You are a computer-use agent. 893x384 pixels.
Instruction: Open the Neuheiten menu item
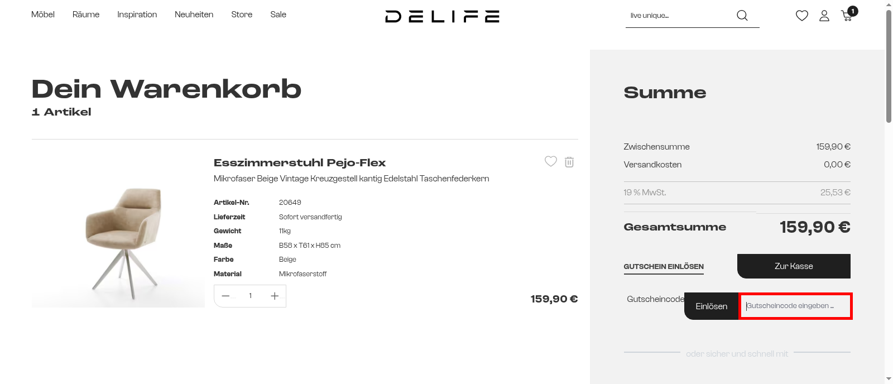[x=194, y=15]
